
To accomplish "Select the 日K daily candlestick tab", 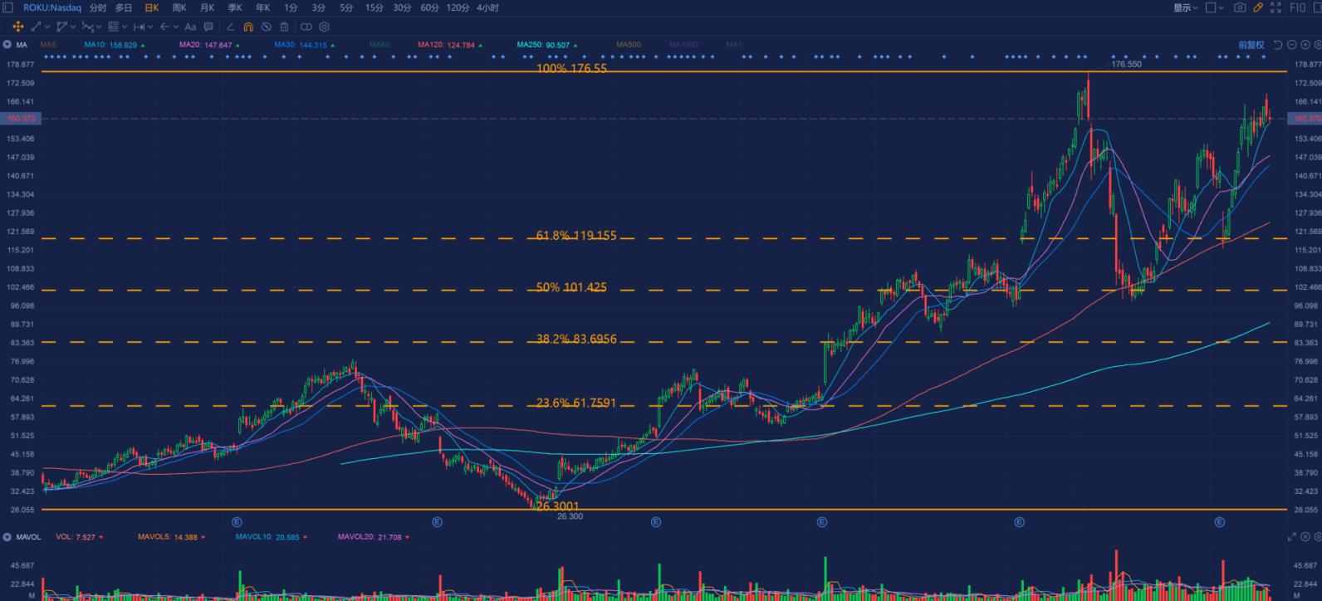I will pos(152,7).
